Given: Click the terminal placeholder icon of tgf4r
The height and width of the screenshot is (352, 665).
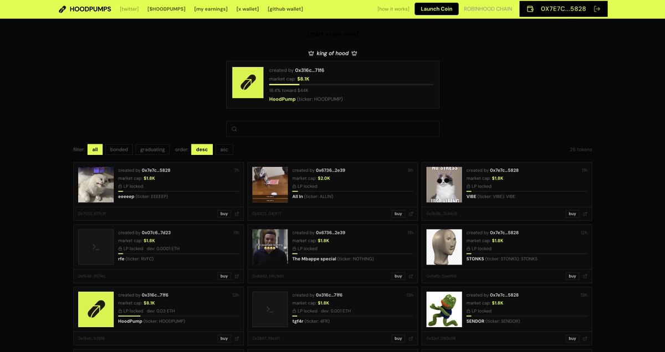Looking at the screenshot, I should 270,309.
